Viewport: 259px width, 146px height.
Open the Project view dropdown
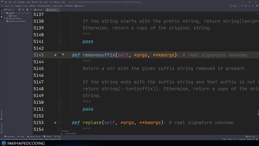[9, 10]
